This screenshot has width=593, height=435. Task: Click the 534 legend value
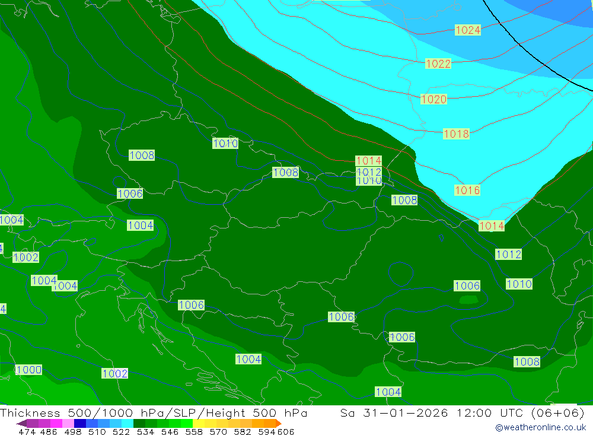click(x=145, y=431)
